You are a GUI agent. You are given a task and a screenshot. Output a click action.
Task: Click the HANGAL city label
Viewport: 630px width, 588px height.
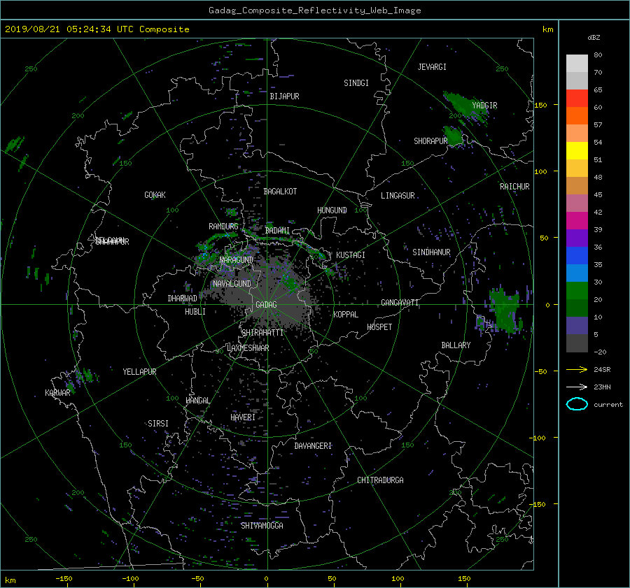[197, 401]
